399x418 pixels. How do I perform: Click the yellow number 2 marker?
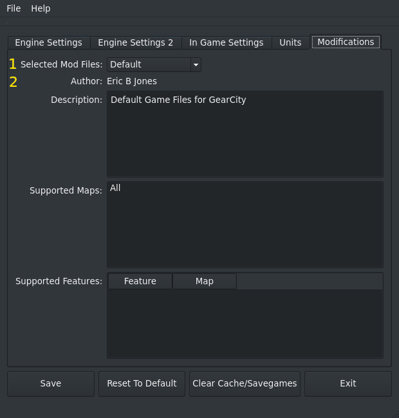point(13,82)
